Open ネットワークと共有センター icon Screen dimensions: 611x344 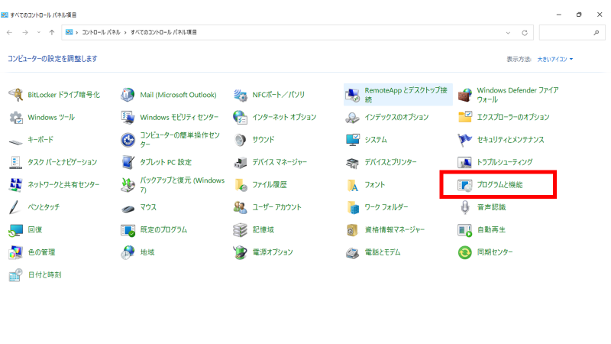click(15, 185)
